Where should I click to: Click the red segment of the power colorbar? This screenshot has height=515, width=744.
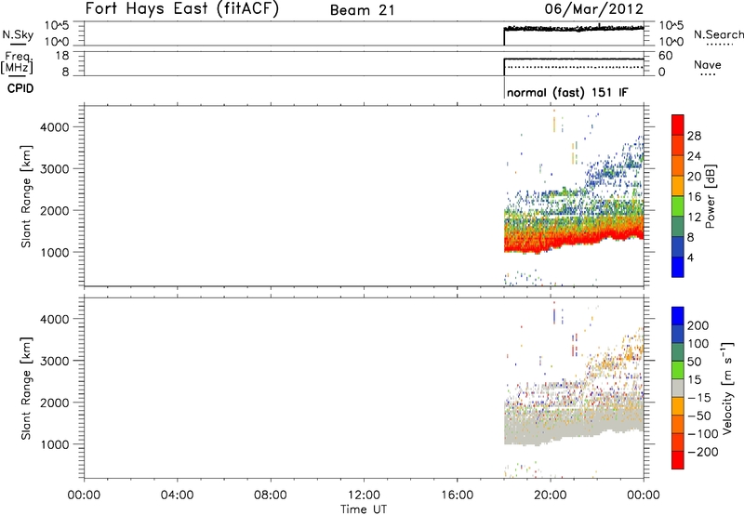pos(678,125)
